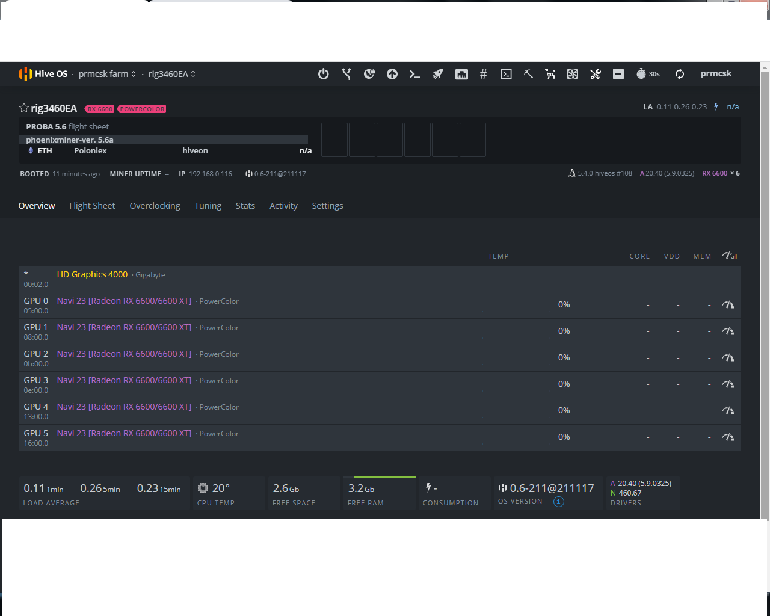Click GPU 1 overclock gauge icon
Screen dimensions: 770x616
tap(728, 331)
